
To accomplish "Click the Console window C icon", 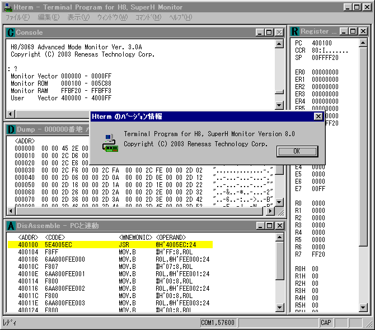I will [x=11, y=32].
